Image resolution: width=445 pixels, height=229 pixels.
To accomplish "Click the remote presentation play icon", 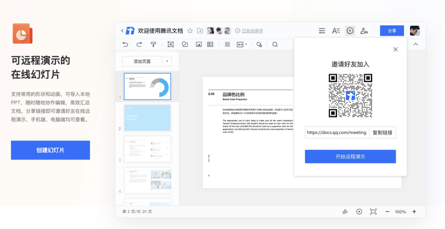I will point(350,31).
